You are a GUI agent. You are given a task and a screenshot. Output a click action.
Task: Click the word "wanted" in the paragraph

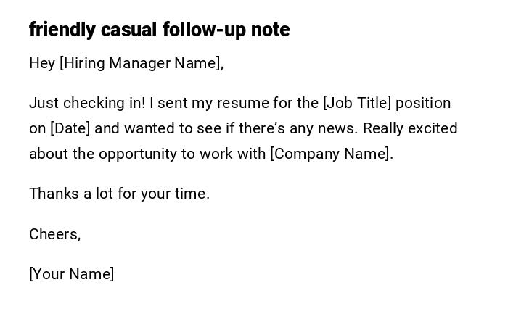click(148, 129)
